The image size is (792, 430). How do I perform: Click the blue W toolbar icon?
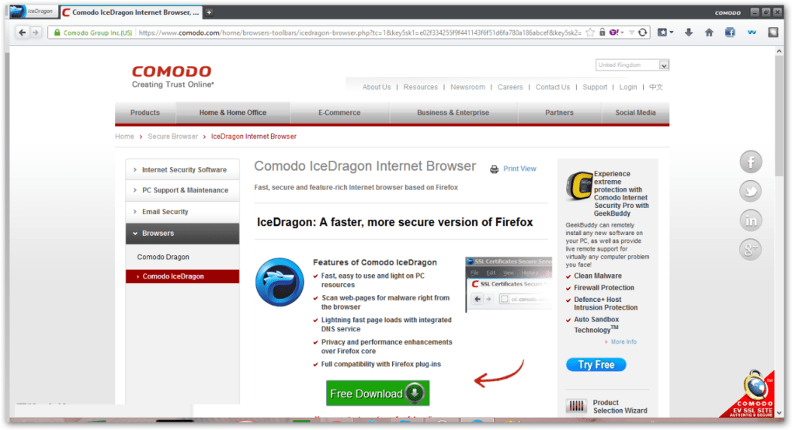coord(752,33)
